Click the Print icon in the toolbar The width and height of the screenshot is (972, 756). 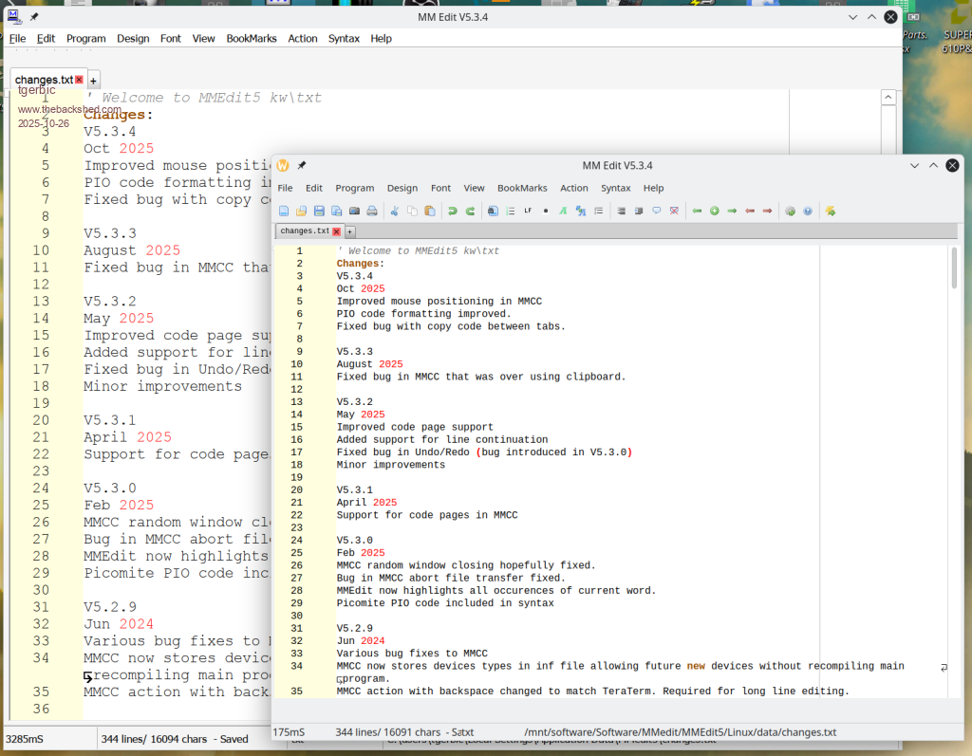(372, 211)
